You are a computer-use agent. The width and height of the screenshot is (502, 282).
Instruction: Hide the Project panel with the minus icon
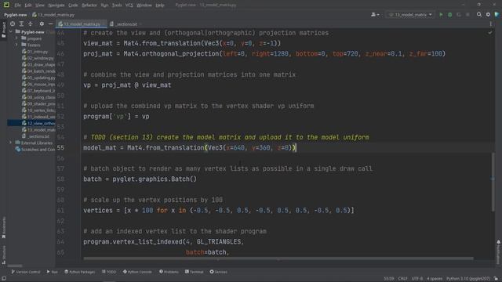pyautogui.click(x=50, y=23)
